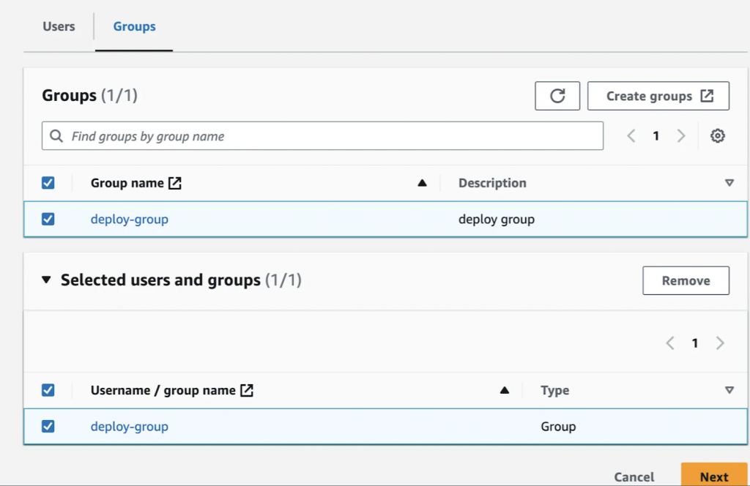Open the deploy-group link in Groups table
750x486 pixels.
coord(130,219)
